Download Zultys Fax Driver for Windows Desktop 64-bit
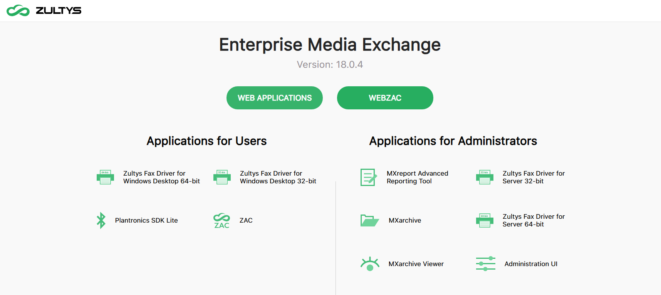Screen dimensions: 661x295 161,177
